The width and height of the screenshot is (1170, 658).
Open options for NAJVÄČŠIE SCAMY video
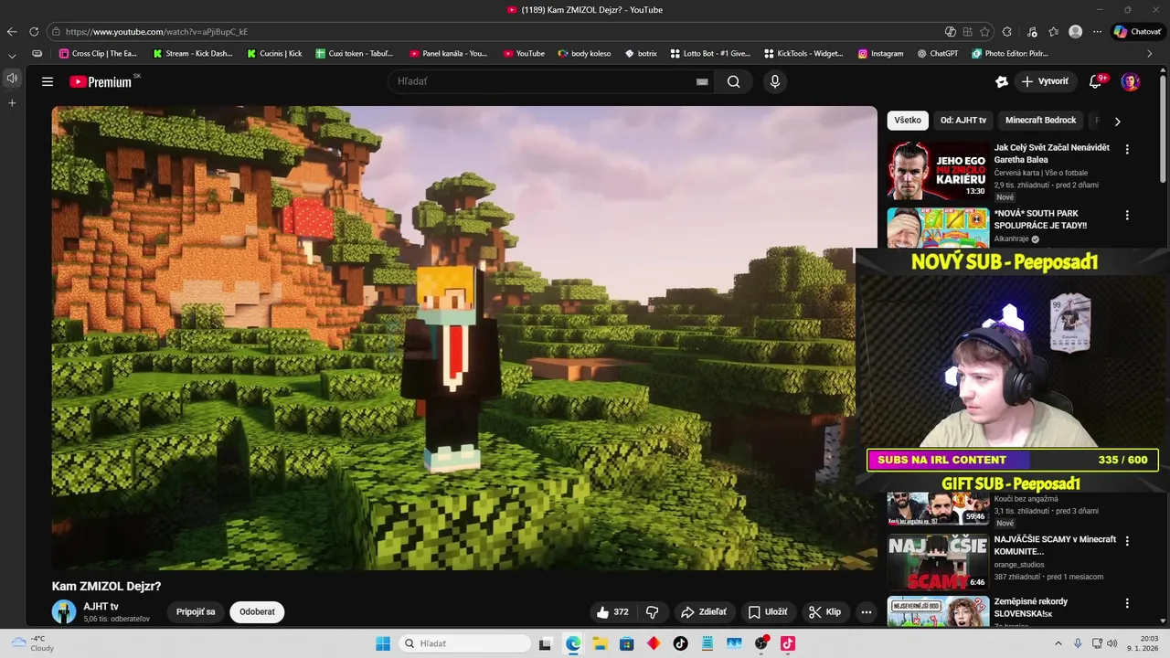1127,541
